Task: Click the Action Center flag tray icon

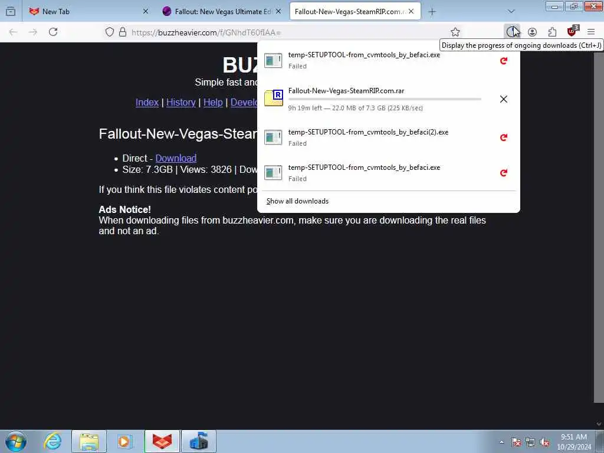Action: [x=516, y=442]
